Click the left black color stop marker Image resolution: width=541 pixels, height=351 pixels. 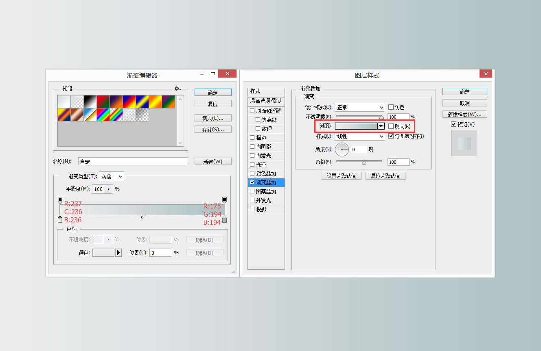coord(60,200)
